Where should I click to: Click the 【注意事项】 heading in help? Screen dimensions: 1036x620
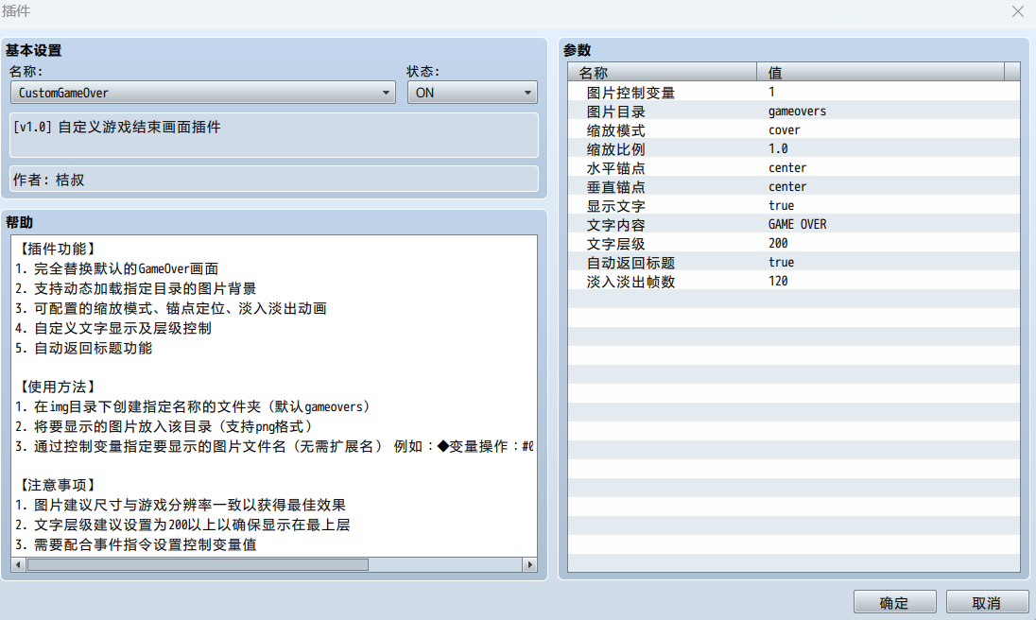coord(57,485)
